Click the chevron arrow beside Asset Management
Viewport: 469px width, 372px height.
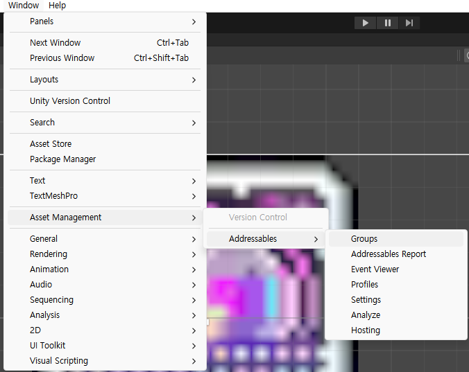point(194,218)
